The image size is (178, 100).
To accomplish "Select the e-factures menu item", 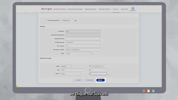I will (116, 9).
